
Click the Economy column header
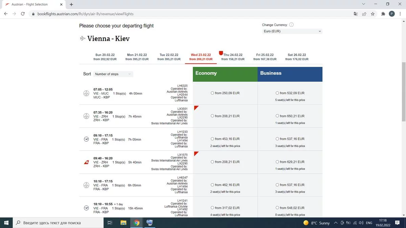[225, 74]
